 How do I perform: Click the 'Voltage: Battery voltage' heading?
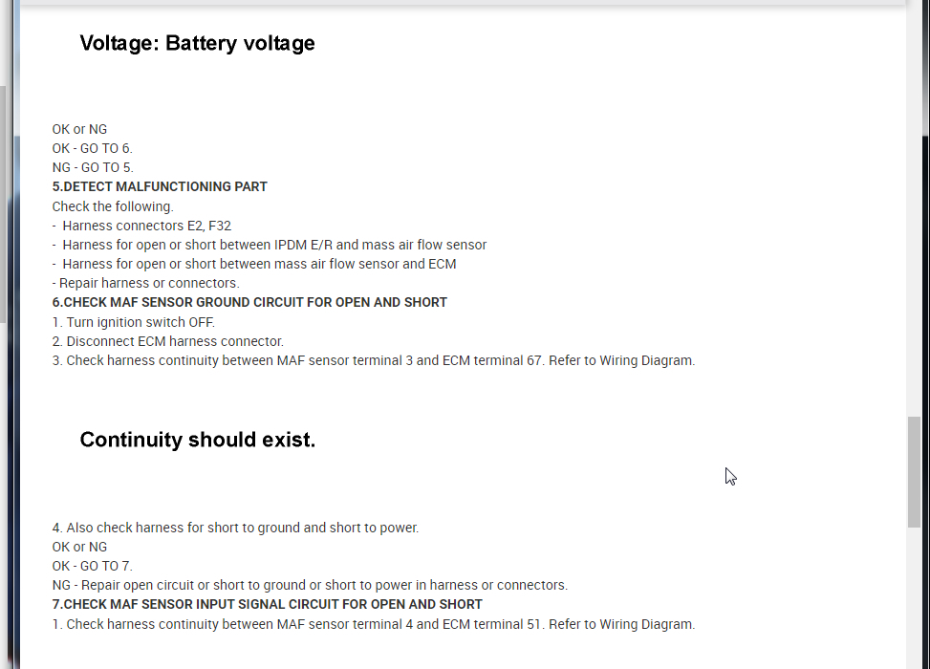pos(197,43)
